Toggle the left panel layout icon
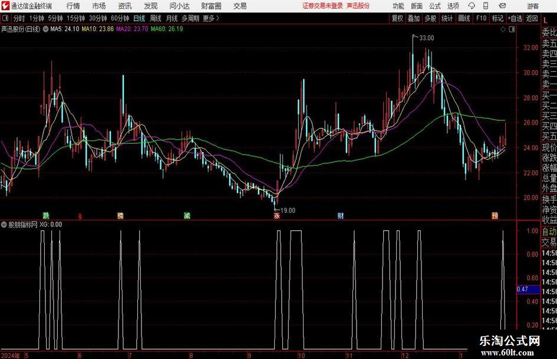Screen dimensions: 557x359 pyautogui.click(x=5, y=18)
